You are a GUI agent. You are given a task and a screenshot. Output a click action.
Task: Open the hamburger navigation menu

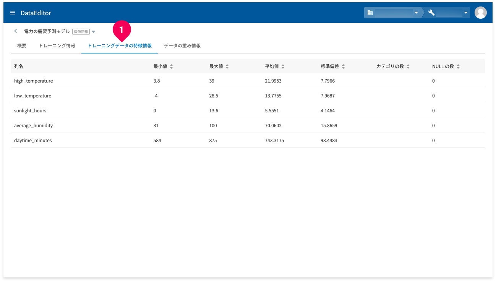13,13
